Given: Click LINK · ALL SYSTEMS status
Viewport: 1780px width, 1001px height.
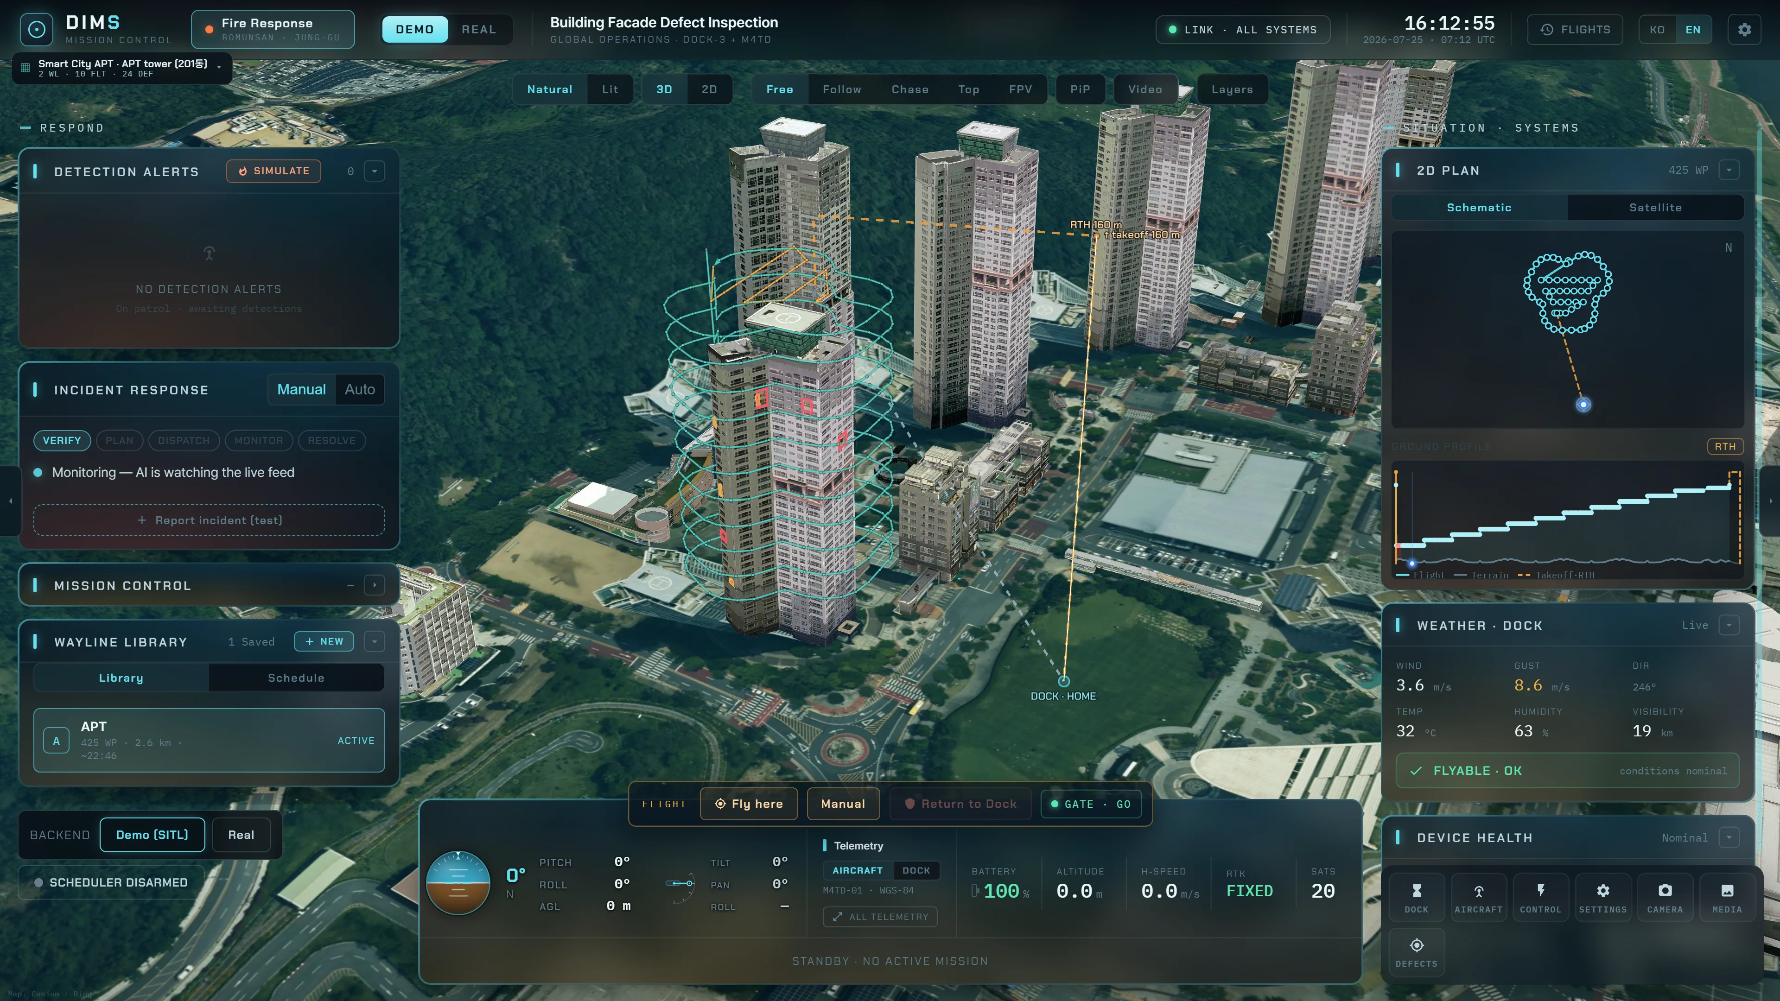Looking at the screenshot, I should pyautogui.click(x=1242, y=30).
